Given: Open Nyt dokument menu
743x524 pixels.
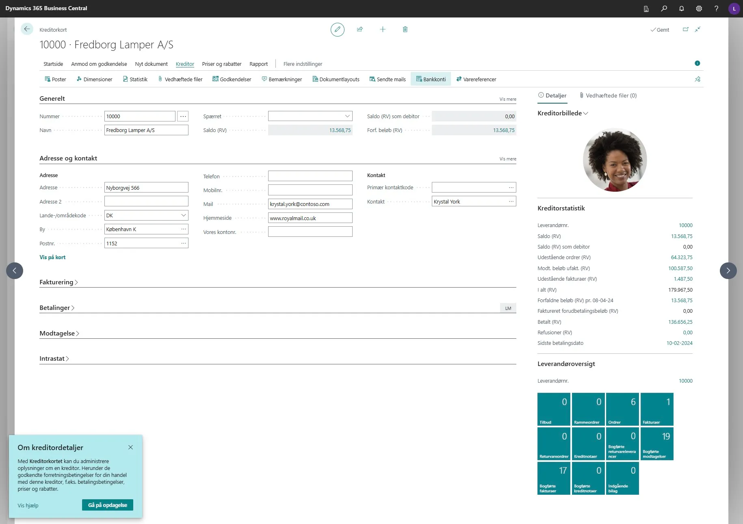Looking at the screenshot, I should click(151, 64).
